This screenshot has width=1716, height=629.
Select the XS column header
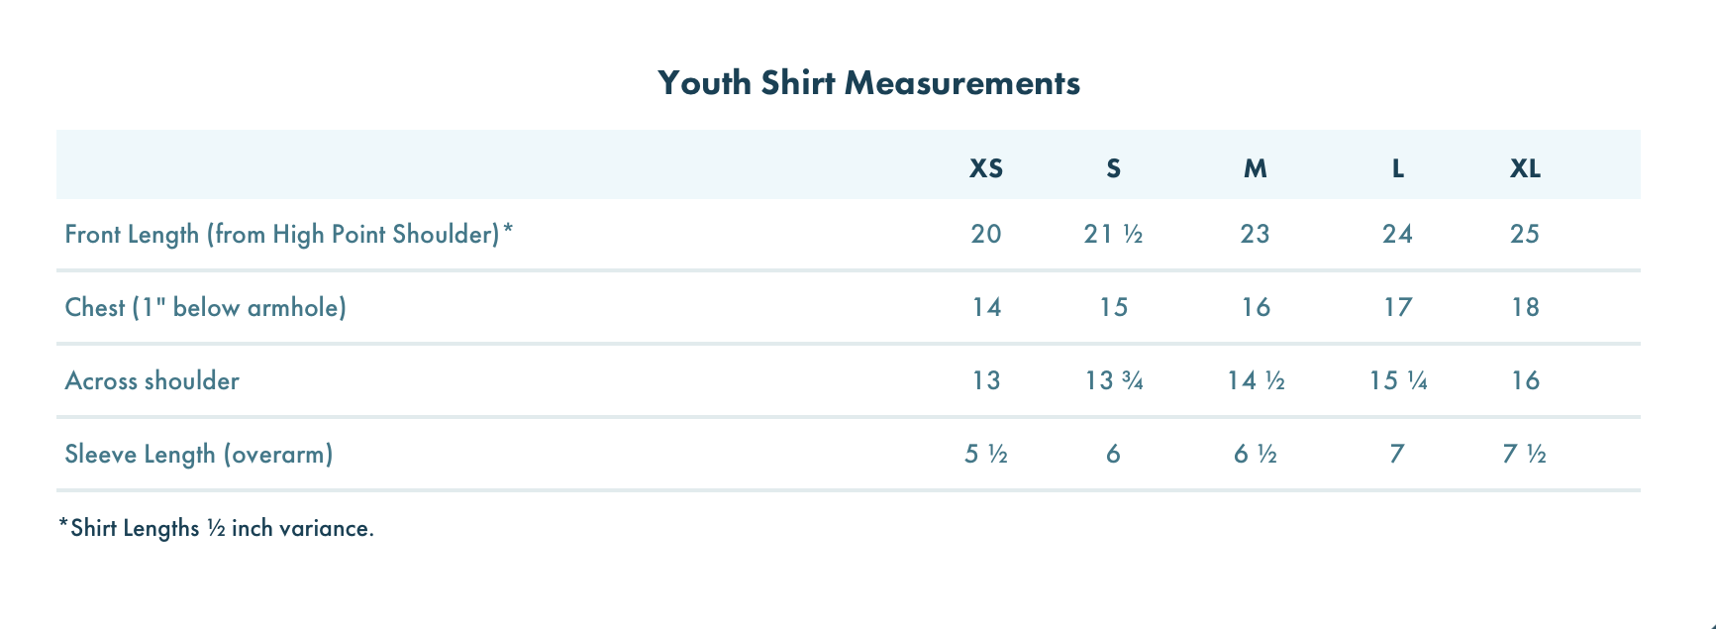pos(986,168)
